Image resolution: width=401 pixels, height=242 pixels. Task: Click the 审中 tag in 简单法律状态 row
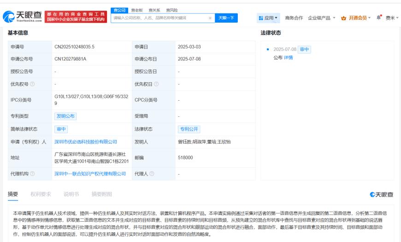point(61,129)
